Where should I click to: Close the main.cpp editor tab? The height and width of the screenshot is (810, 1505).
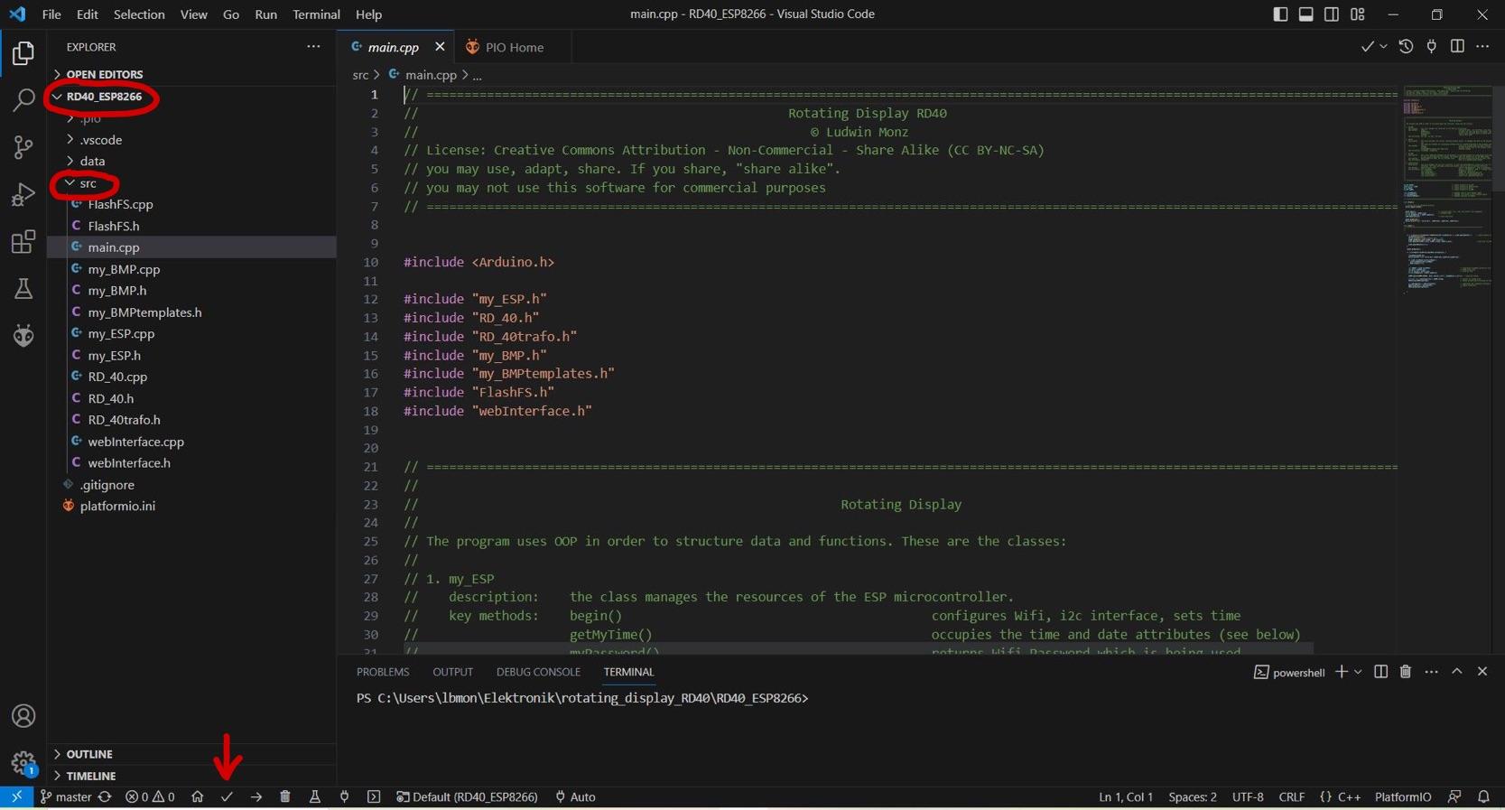pos(440,47)
